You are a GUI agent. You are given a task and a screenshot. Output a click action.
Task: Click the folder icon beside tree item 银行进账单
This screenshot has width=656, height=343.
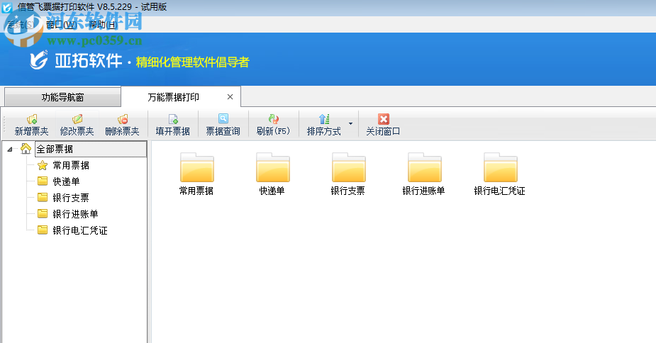click(x=43, y=214)
